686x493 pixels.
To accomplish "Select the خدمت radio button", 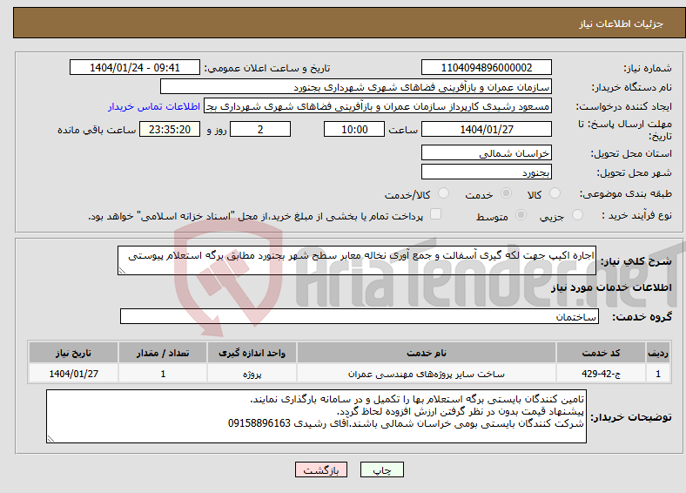I will 506,193.
